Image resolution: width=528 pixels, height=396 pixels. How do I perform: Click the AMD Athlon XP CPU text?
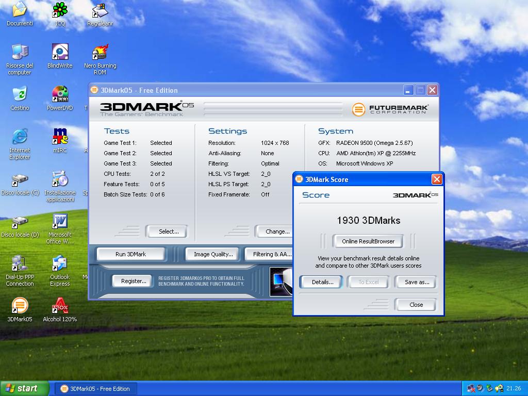[x=376, y=153]
